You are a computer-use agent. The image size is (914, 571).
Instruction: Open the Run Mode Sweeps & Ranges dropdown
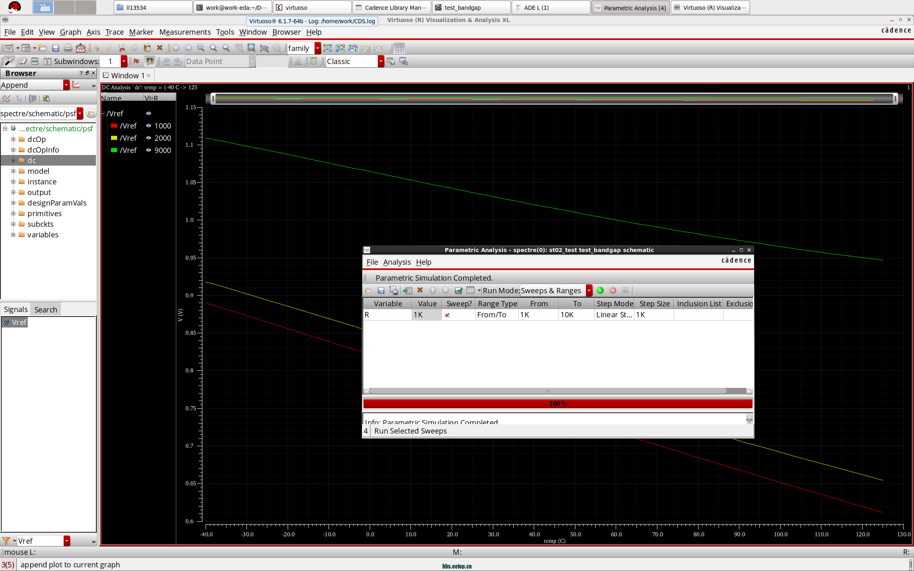point(589,290)
